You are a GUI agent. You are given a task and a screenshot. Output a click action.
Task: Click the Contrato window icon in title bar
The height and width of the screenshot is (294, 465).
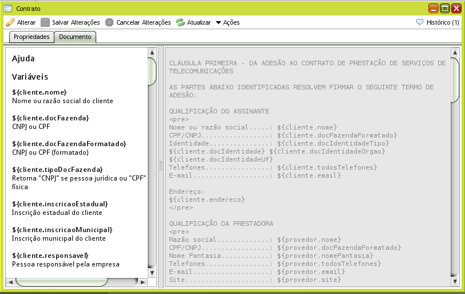pyautogui.click(x=8, y=8)
